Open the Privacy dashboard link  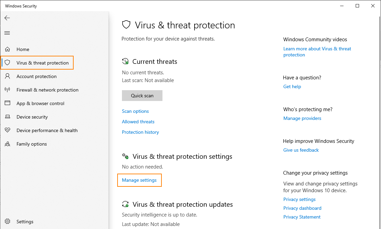(302, 208)
